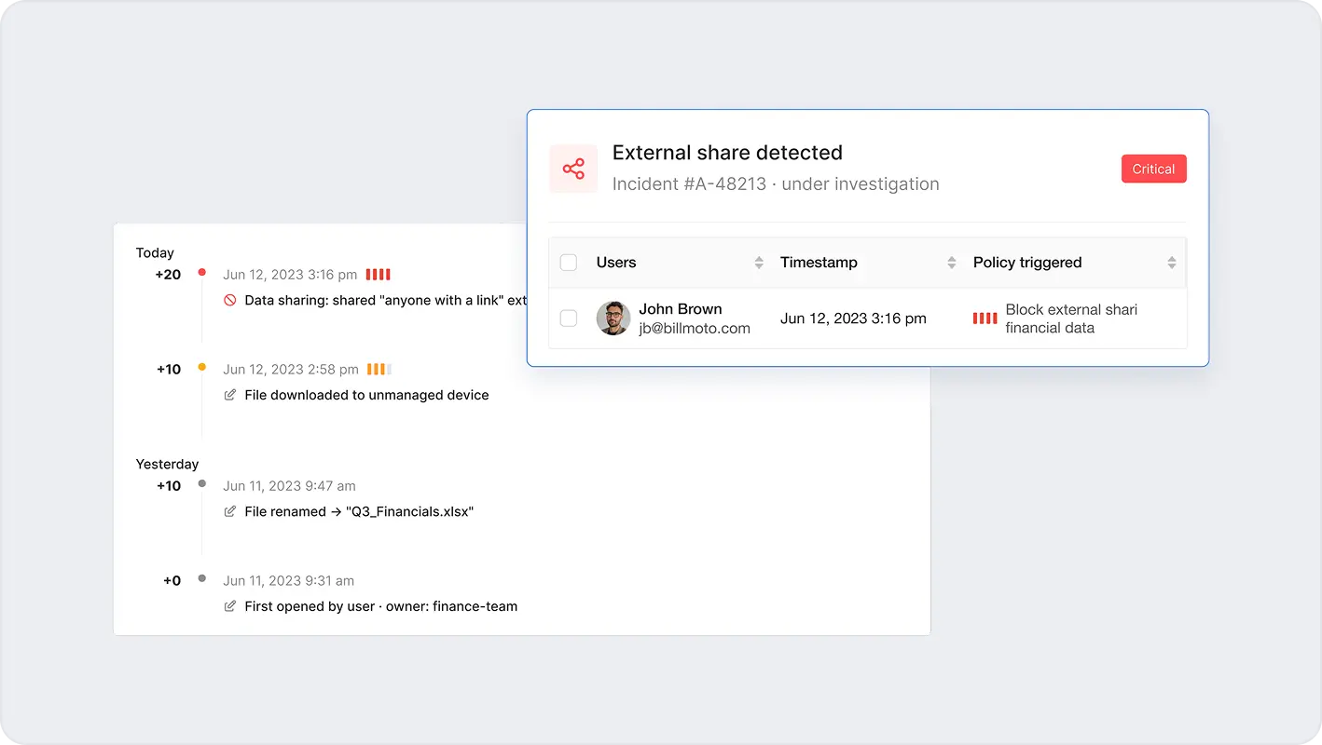Click the red severity bars next to 3:16 pm timeline entry
This screenshot has height=745, width=1322.
[x=378, y=275]
